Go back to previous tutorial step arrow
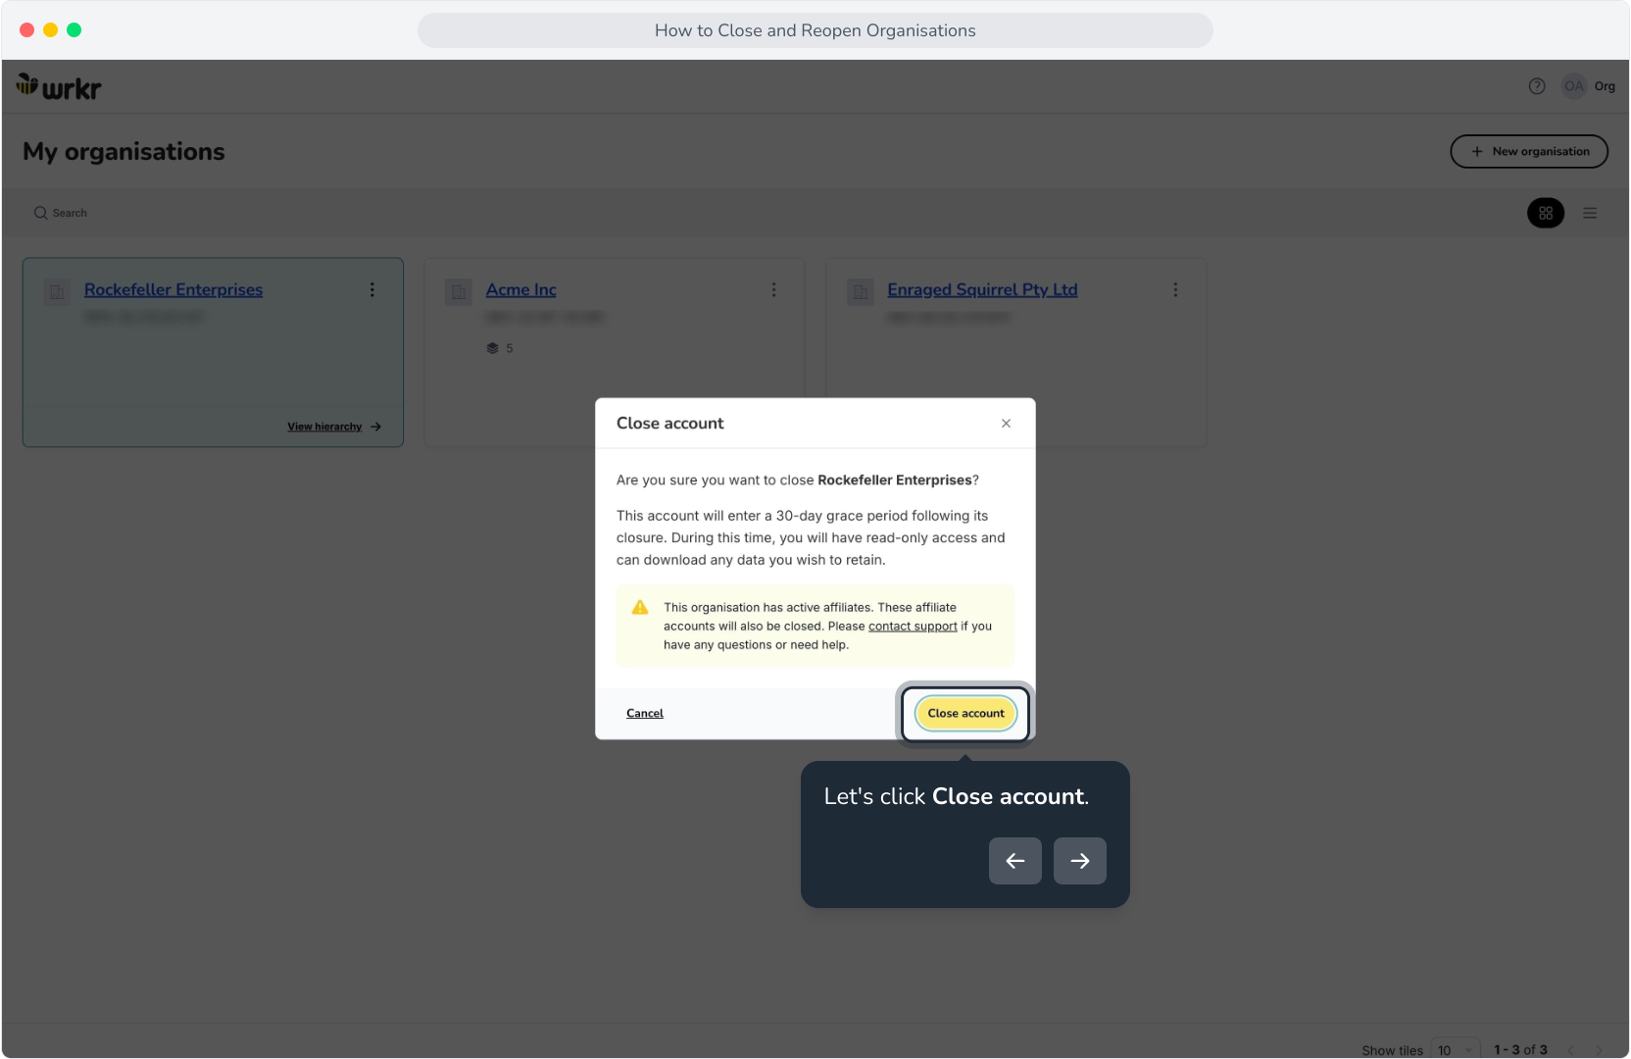Viewport: 1631px width, 1059px height. click(x=1015, y=861)
